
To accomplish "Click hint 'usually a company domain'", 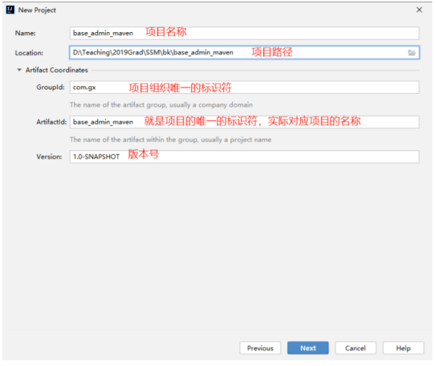I will click(x=211, y=105).
